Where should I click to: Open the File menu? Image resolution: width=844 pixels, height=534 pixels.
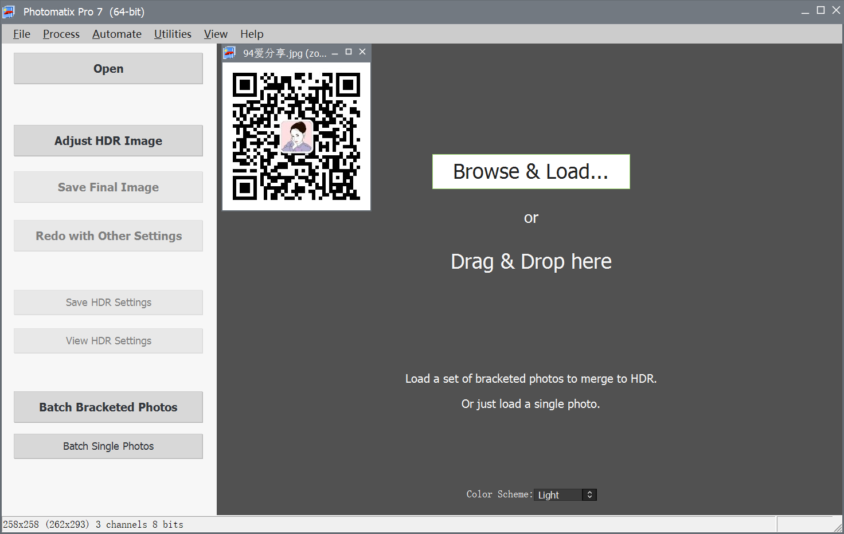click(22, 34)
